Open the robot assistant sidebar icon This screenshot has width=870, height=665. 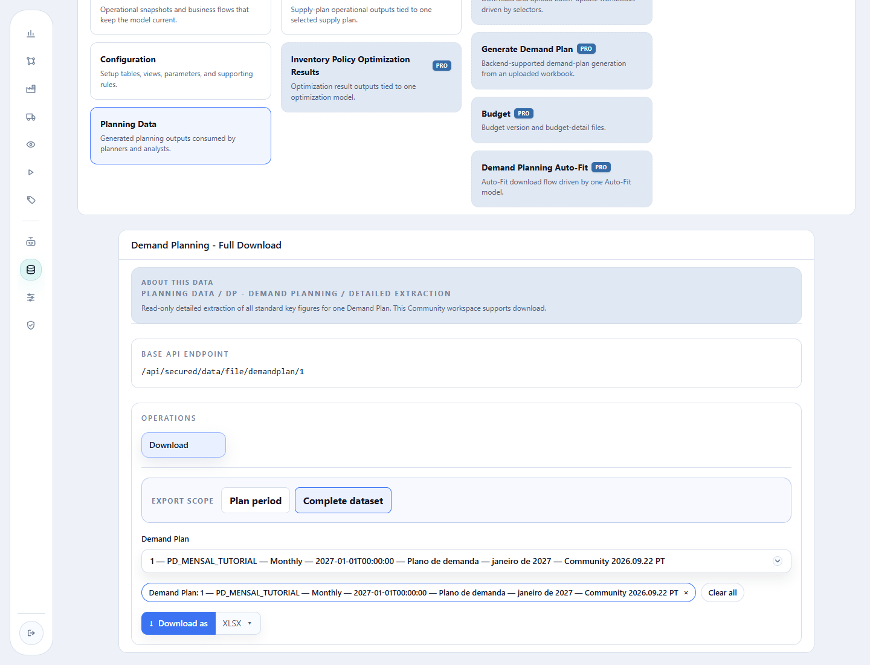click(31, 242)
